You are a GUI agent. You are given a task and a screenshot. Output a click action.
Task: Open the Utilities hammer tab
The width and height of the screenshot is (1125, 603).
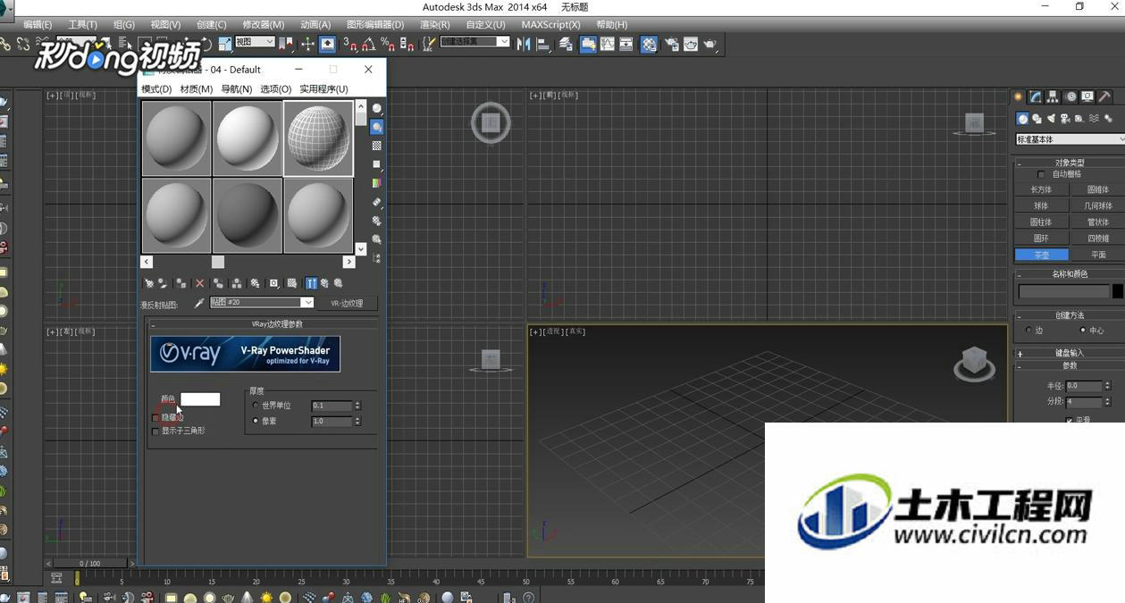click(1105, 96)
